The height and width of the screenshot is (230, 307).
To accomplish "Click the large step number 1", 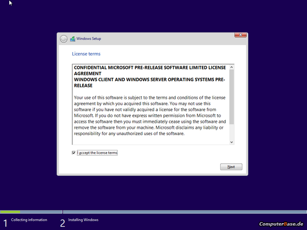I will (5, 223).
